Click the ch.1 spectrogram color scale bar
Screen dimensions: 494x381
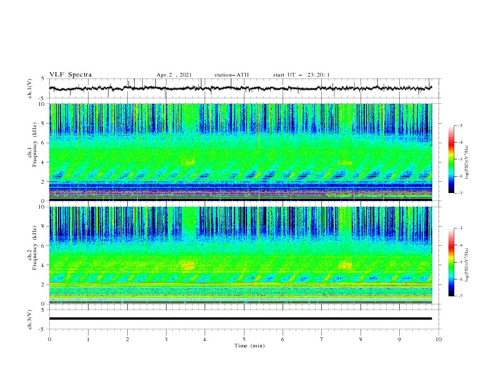451,159
